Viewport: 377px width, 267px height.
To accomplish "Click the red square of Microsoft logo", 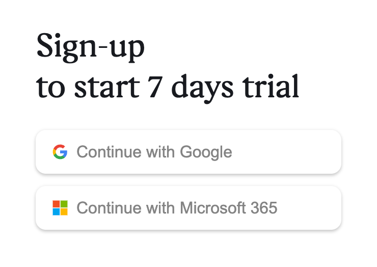I will pos(56,204).
